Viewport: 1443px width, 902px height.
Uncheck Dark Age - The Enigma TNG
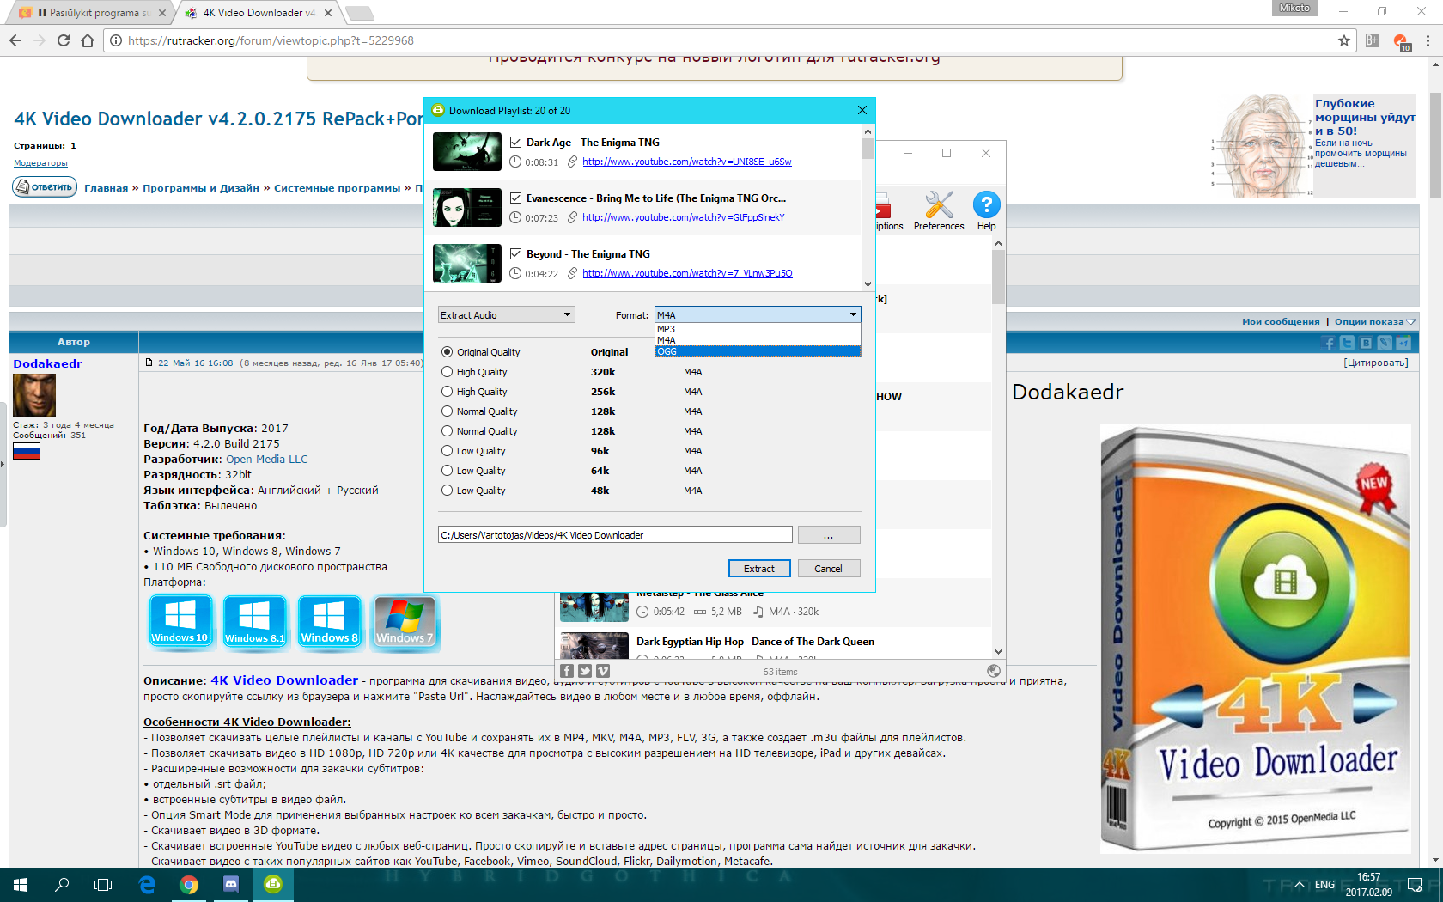tap(515, 143)
